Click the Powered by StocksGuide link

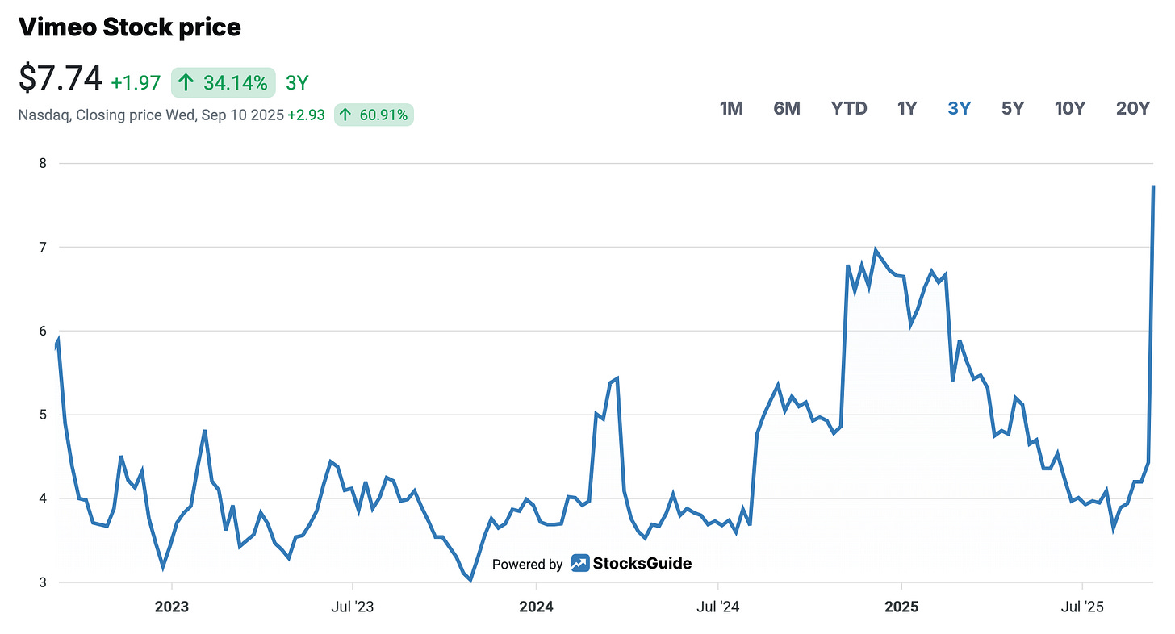click(x=592, y=564)
